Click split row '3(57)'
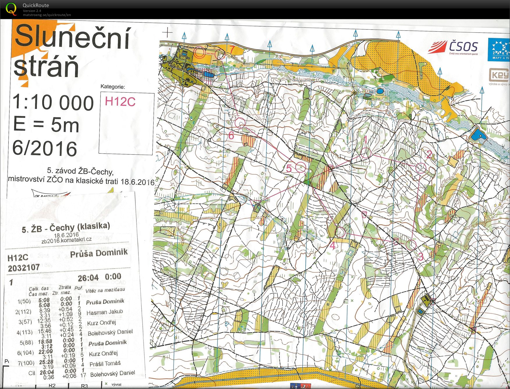The width and height of the screenshot is (510, 389). point(25,322)
